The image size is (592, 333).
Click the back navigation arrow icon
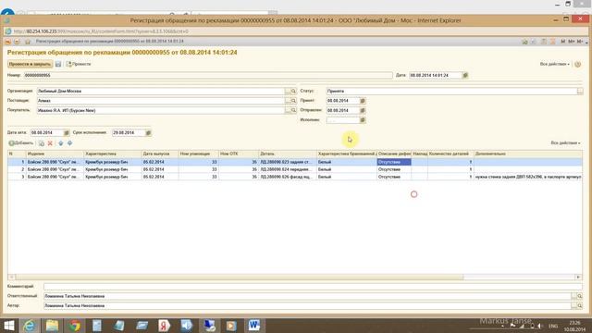[8, 41]
